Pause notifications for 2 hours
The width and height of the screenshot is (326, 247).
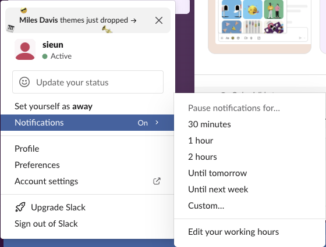(x=250, y=157)
